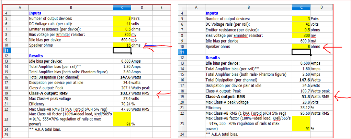Click 'Watts peak' unit in right sheet row 18

(320, 91)
